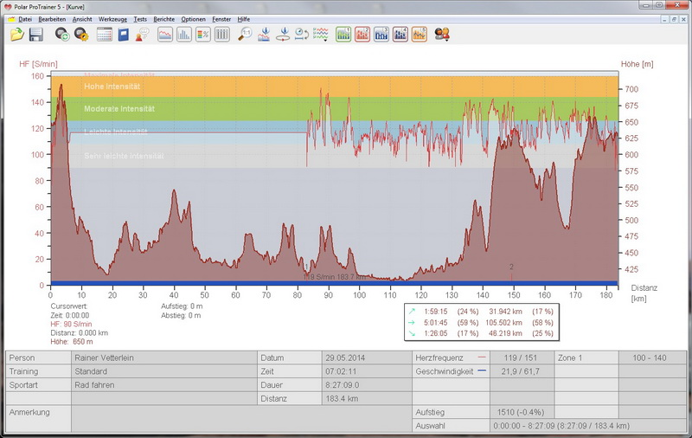Open the calendar view icon
692x438 pixels.
coord(104,35)
